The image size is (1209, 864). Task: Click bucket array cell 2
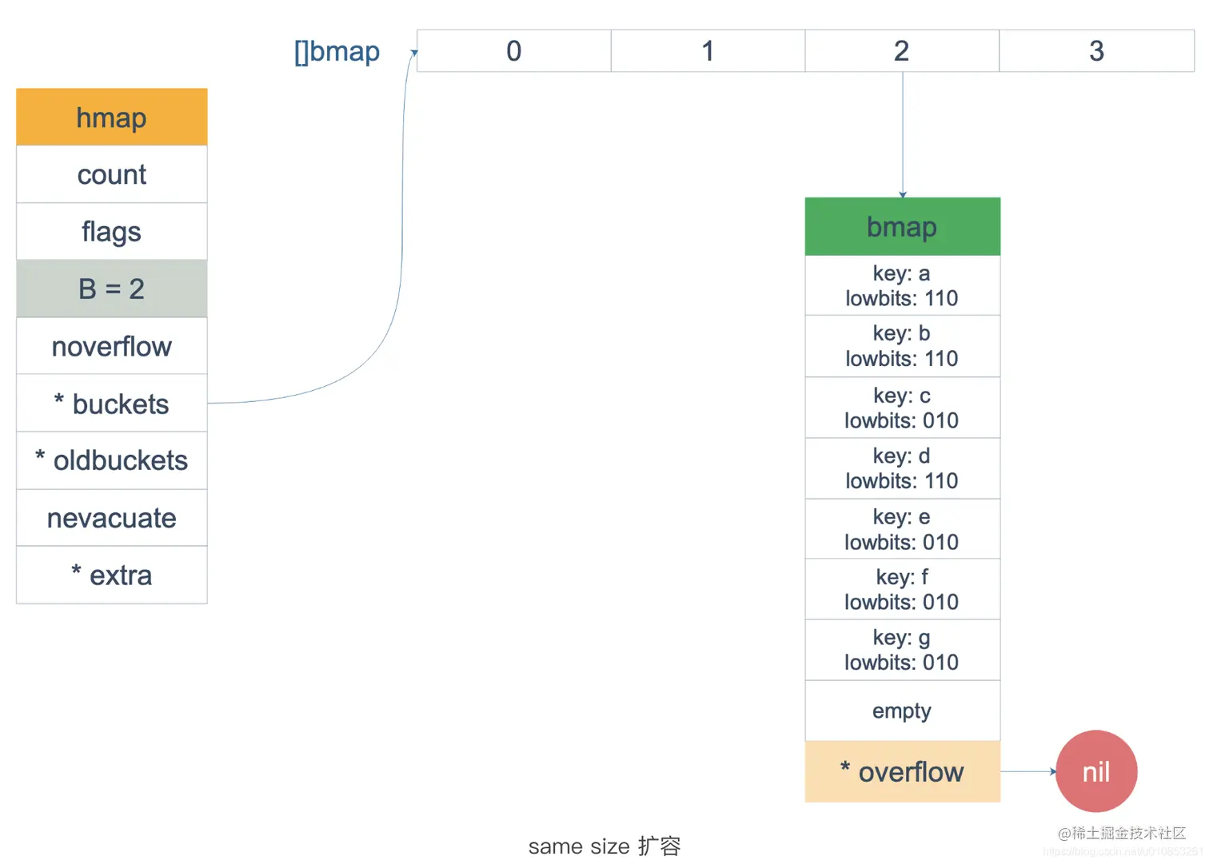tap(902, 51)
